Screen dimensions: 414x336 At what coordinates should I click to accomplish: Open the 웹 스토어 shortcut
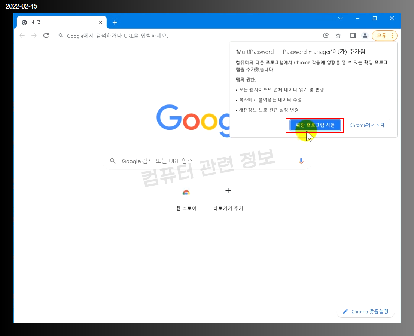[186, 199]
